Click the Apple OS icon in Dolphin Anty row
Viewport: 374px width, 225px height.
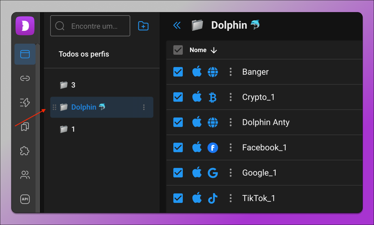197,122
